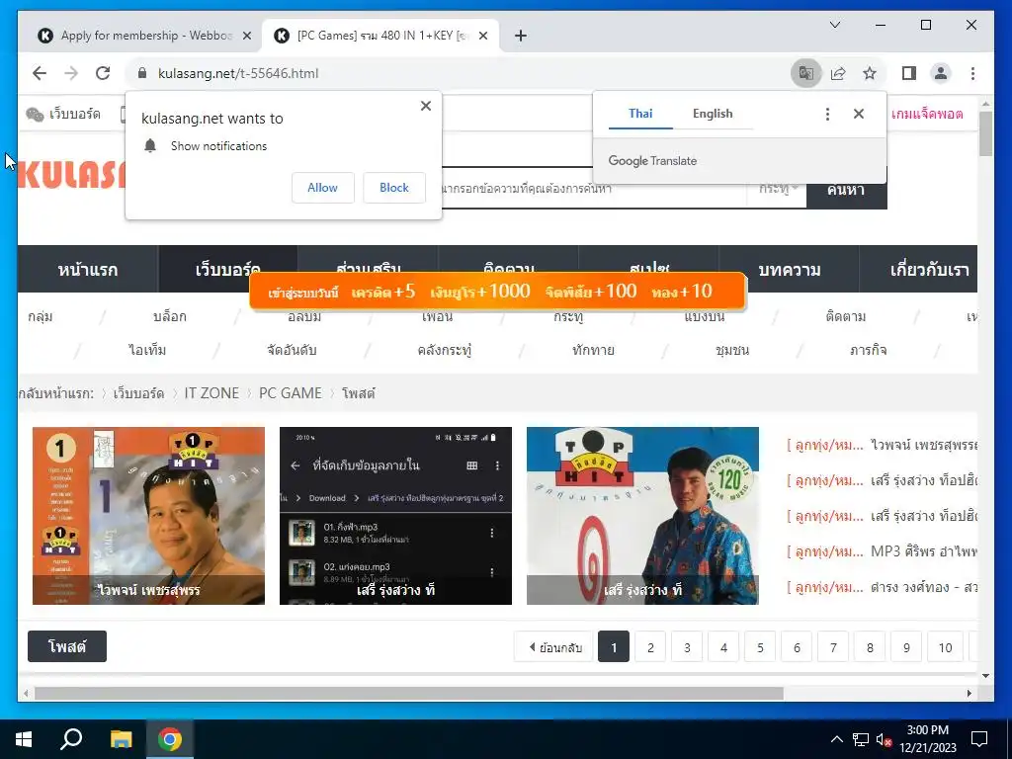Open MP3 ศิริพร อำไพ list link
The height and width of the screenshot is (759, 1012).
pyautogui.click(x=924, y=551)
